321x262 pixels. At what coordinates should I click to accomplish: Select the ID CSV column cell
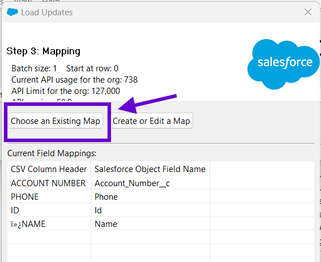click(x=49, y=210)
